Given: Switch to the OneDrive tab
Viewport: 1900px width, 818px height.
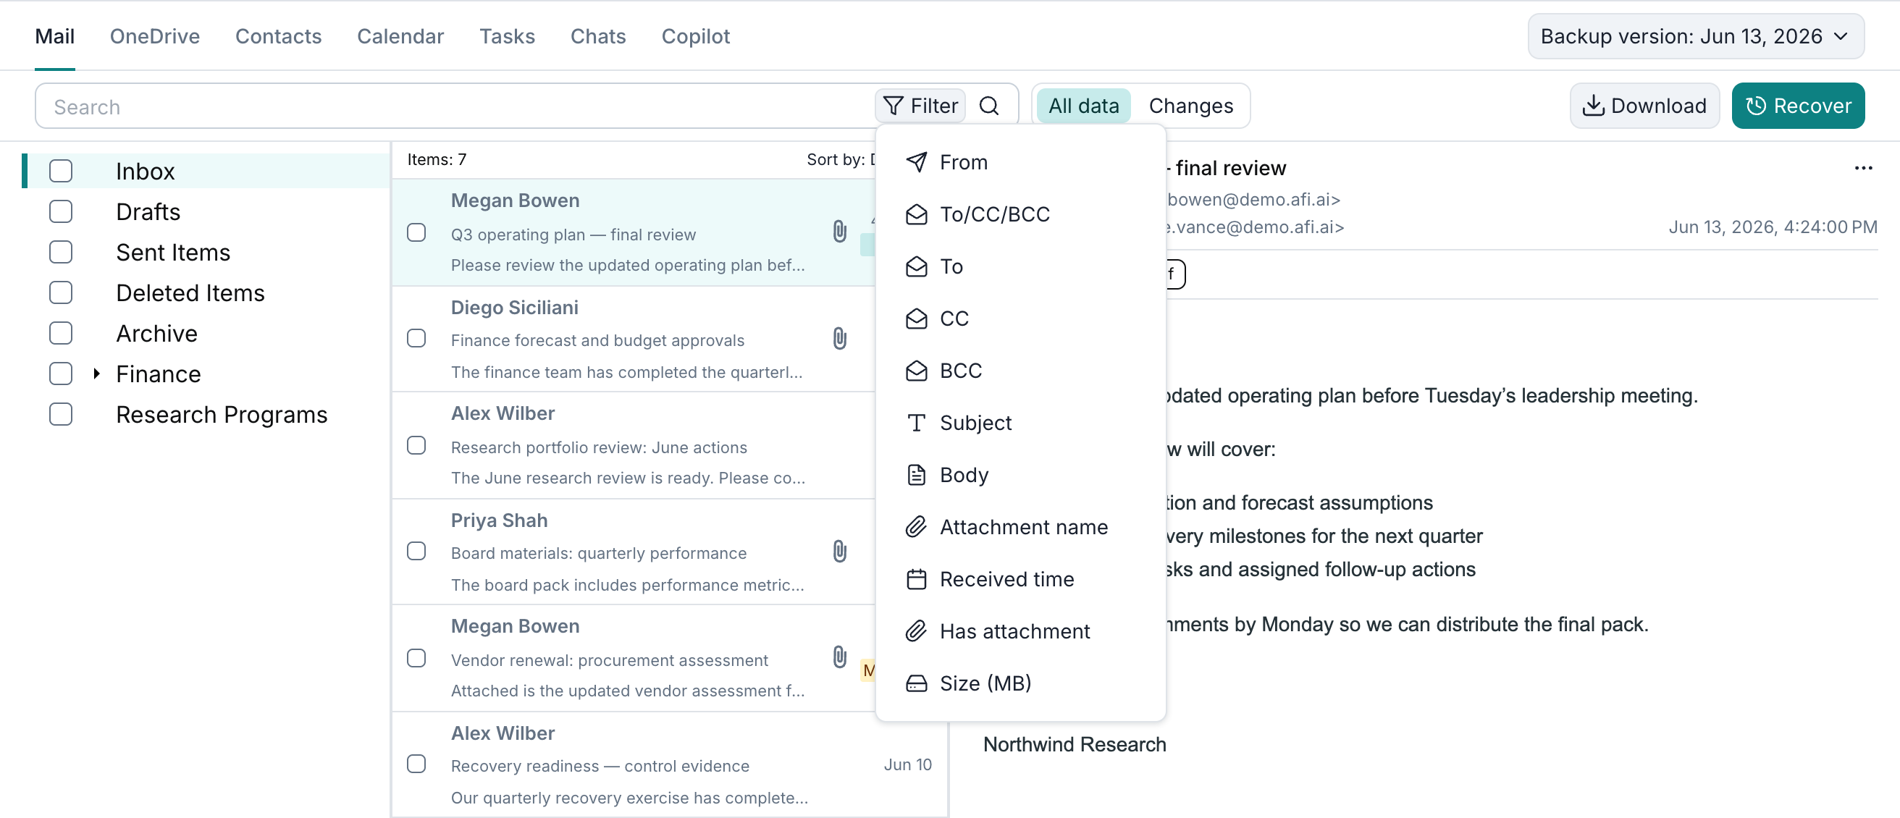Looking at the screenshot, I should 155,36.
